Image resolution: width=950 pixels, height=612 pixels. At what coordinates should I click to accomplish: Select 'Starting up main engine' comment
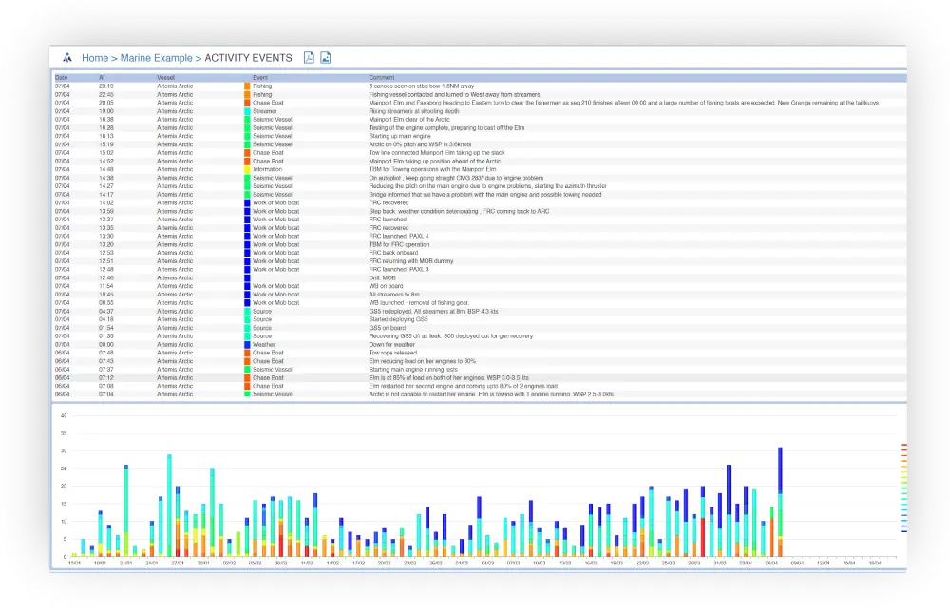[399, 136]
